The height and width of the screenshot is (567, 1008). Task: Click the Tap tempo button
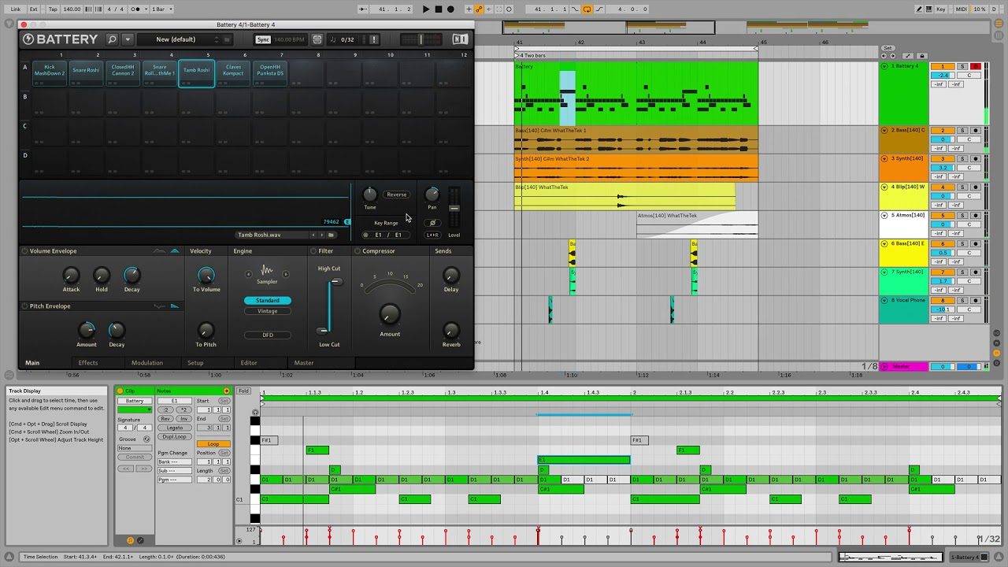coord(53,9)
